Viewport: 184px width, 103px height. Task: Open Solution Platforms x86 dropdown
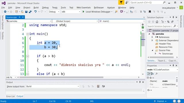click(x=71, y=12)
